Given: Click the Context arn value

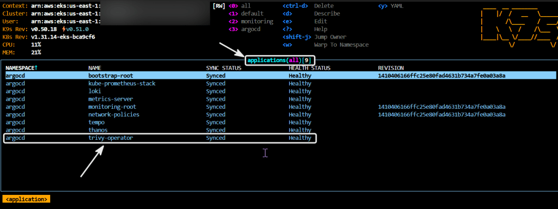Looking at the screenshot, I should coord(65,5).
